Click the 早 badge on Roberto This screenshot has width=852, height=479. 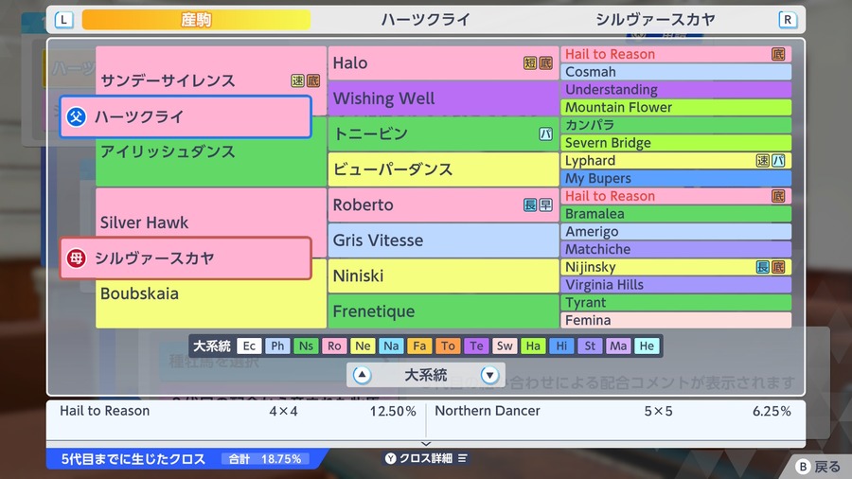pos(545,204)
